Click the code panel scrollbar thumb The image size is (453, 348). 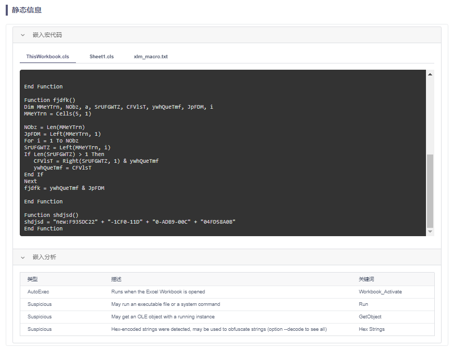click(430, 191)
